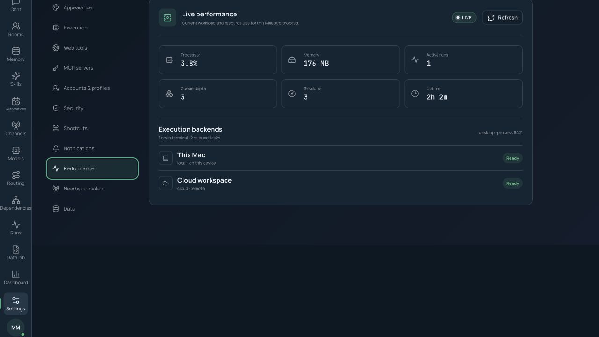The height and width of the screenshot is (337, 599).
Task: Click the Cloud workspace cloud icon
Action: [166, 183]
